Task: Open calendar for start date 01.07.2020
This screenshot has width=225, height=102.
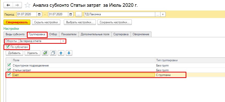Action: coord(39,14)
